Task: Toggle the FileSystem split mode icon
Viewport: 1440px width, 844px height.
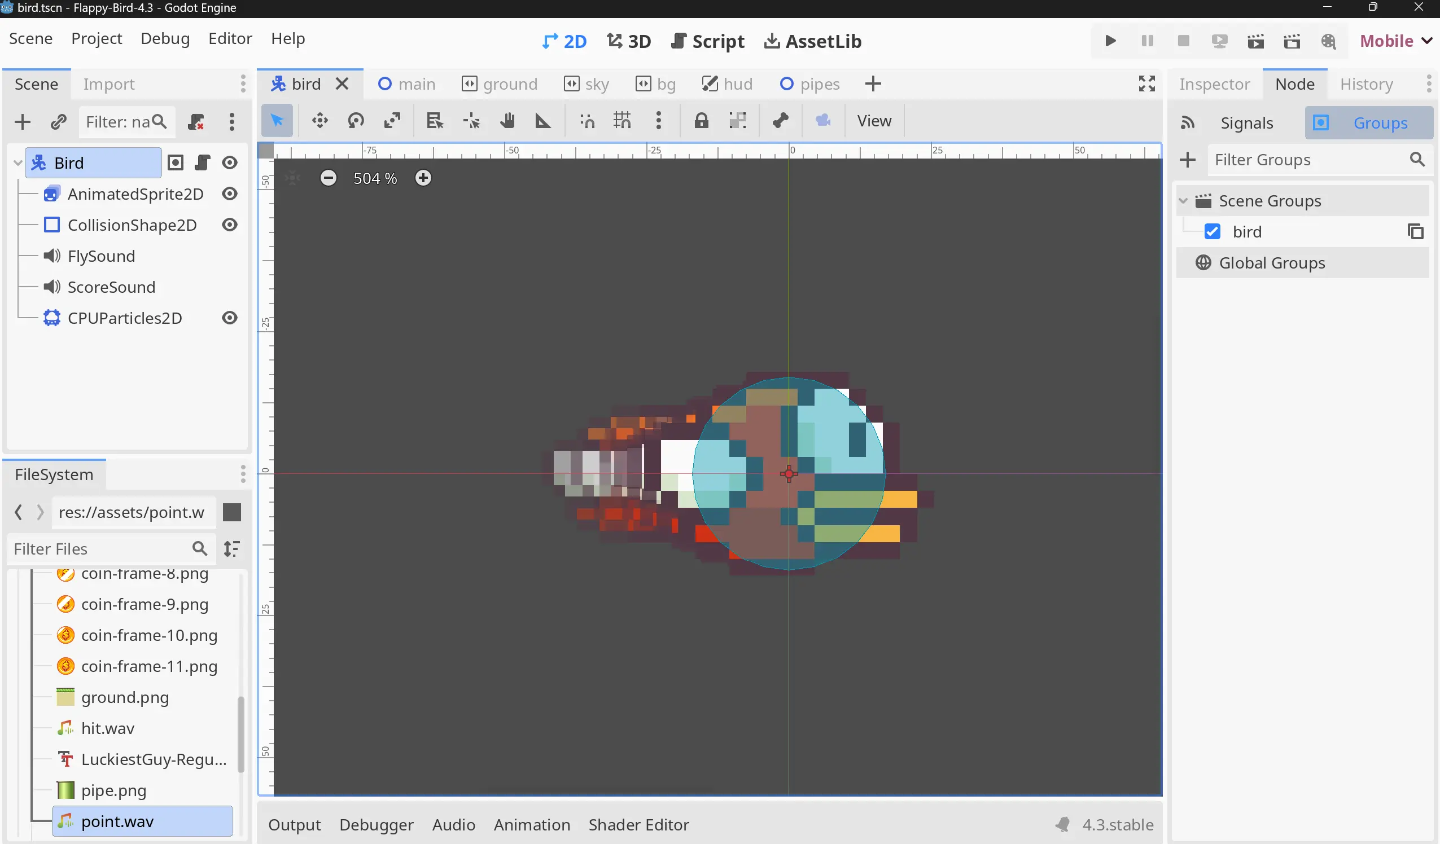Action: (231, 512)
